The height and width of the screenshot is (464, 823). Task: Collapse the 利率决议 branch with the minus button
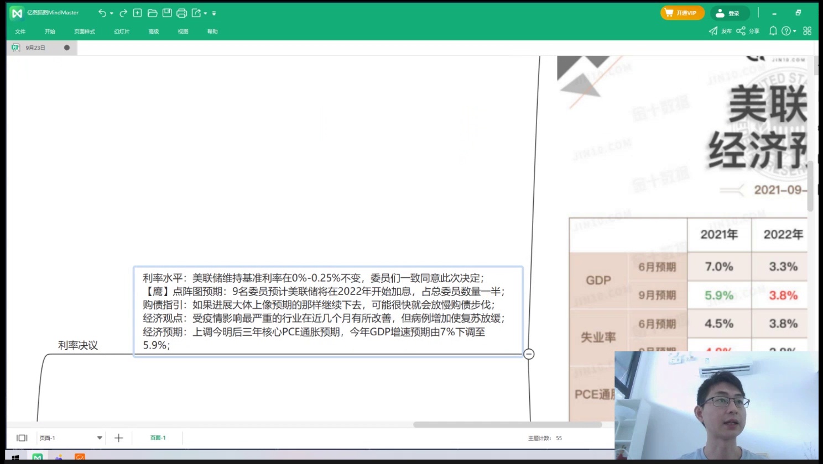tap(529, 354)
